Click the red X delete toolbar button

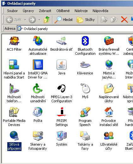(x=124, y=20)
